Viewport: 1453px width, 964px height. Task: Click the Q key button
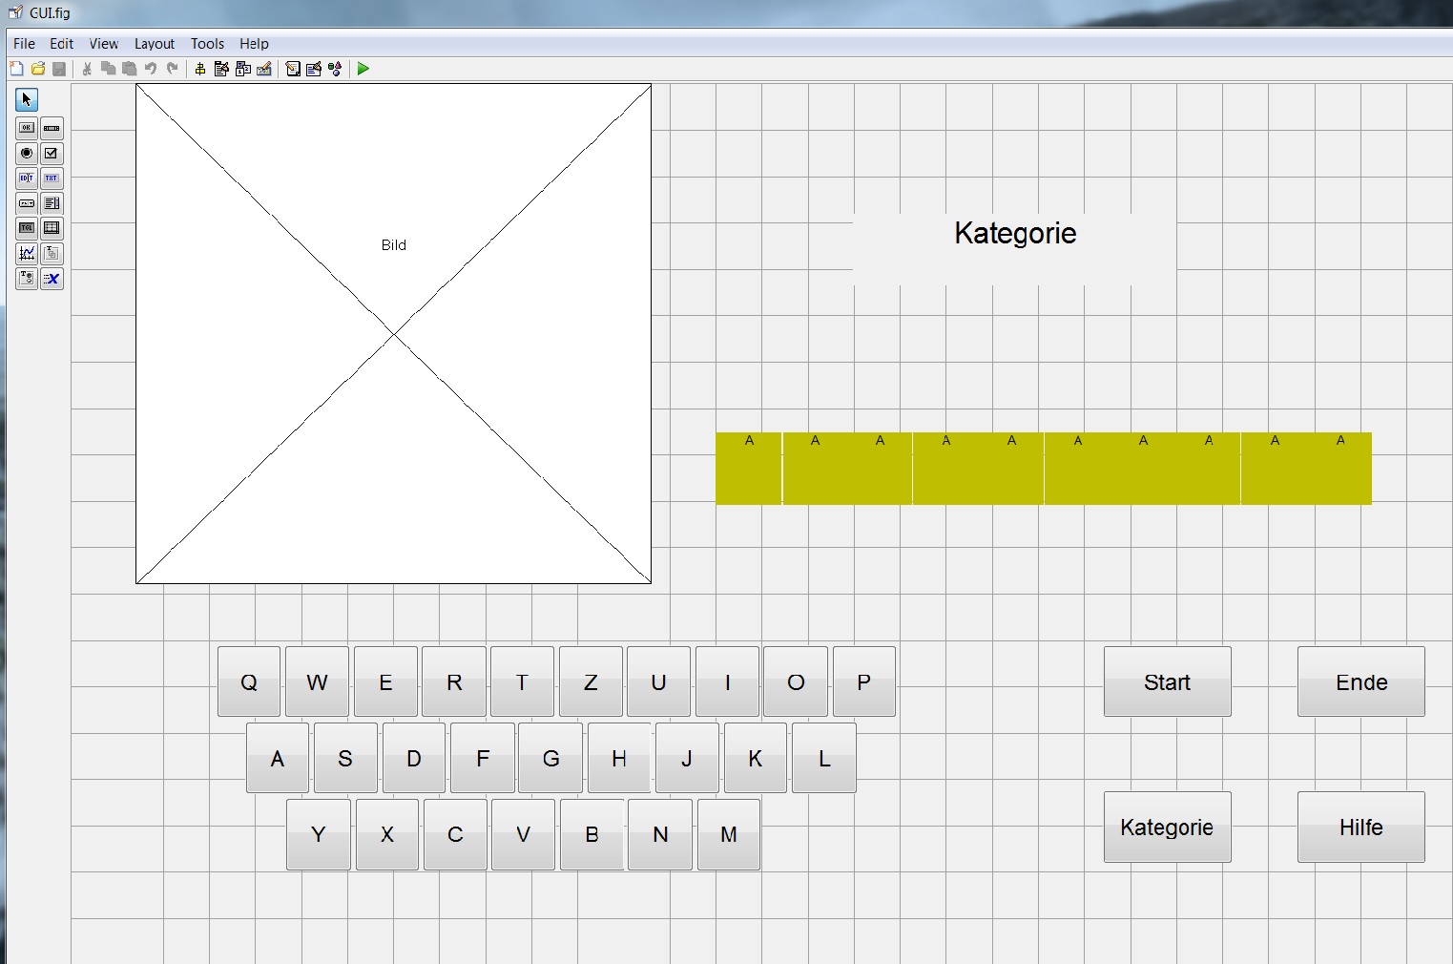249,681
